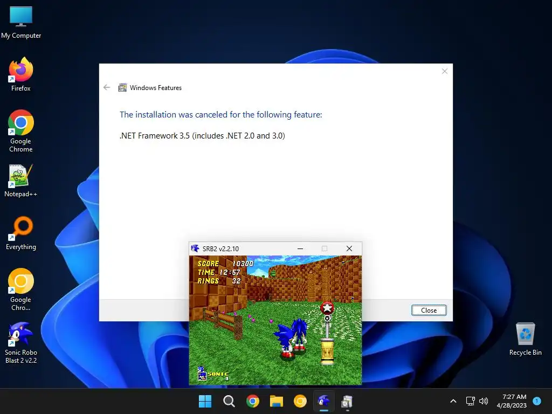
Task: Close the SRB2 v2.2.10 window
Action: [349, 249]
